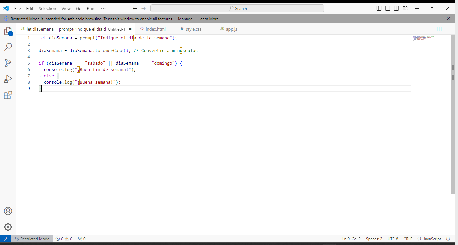Click the Search command center box
Image resolution: width=458 pixels, height=245 pixels.
click(237, 8)
